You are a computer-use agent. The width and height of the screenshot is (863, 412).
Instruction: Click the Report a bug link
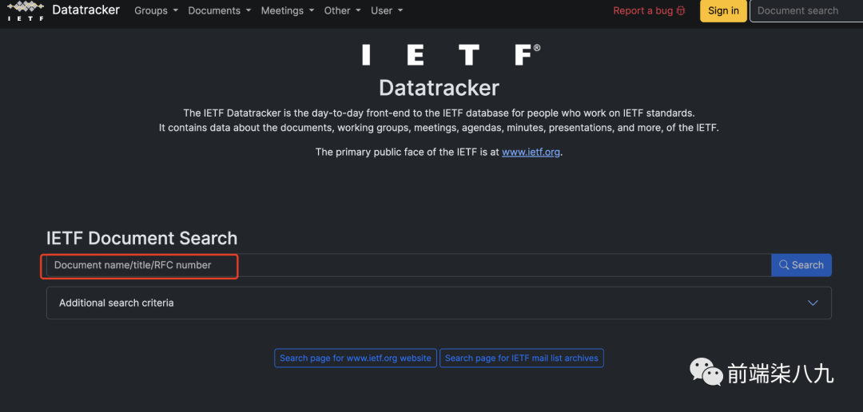pos(650,10)
